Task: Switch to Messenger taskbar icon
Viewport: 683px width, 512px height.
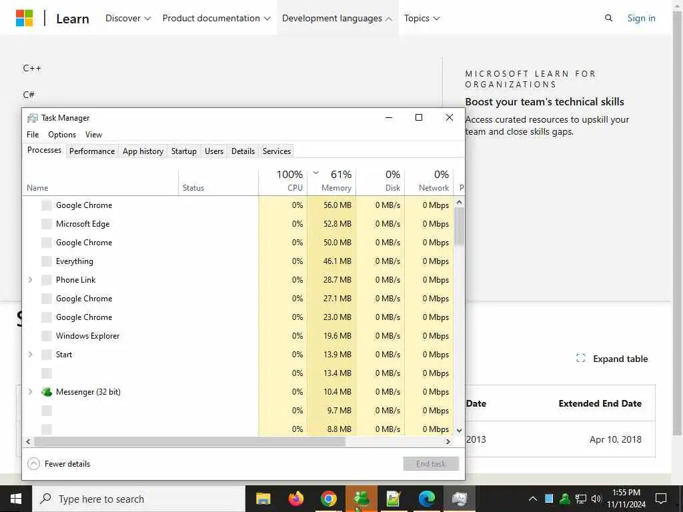Action: (x=362, y=499)
